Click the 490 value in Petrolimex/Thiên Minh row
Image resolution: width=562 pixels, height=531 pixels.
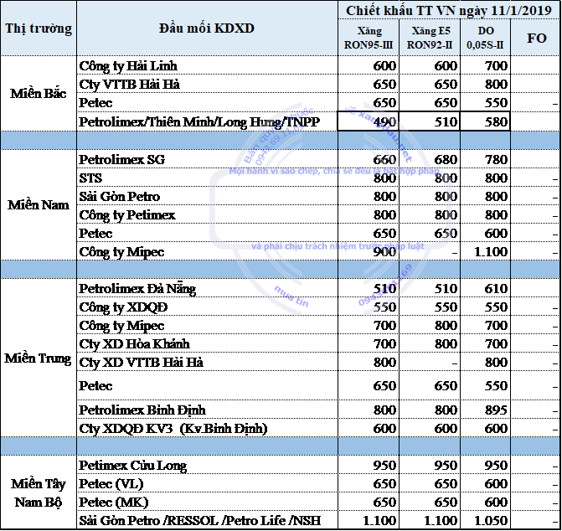pyautogui.click(x=369, y=121)
